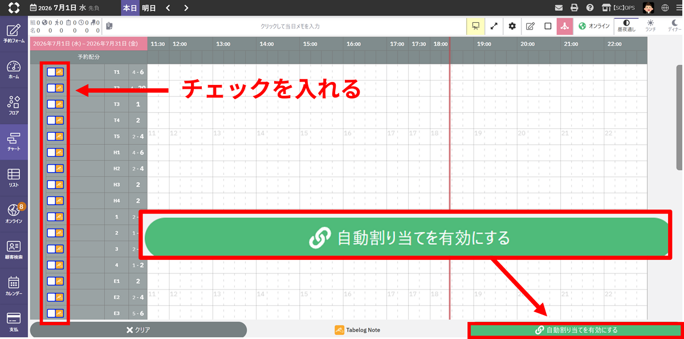Check the checkbox for table T5
Screen dimensions: 684x339
(51, 137)
